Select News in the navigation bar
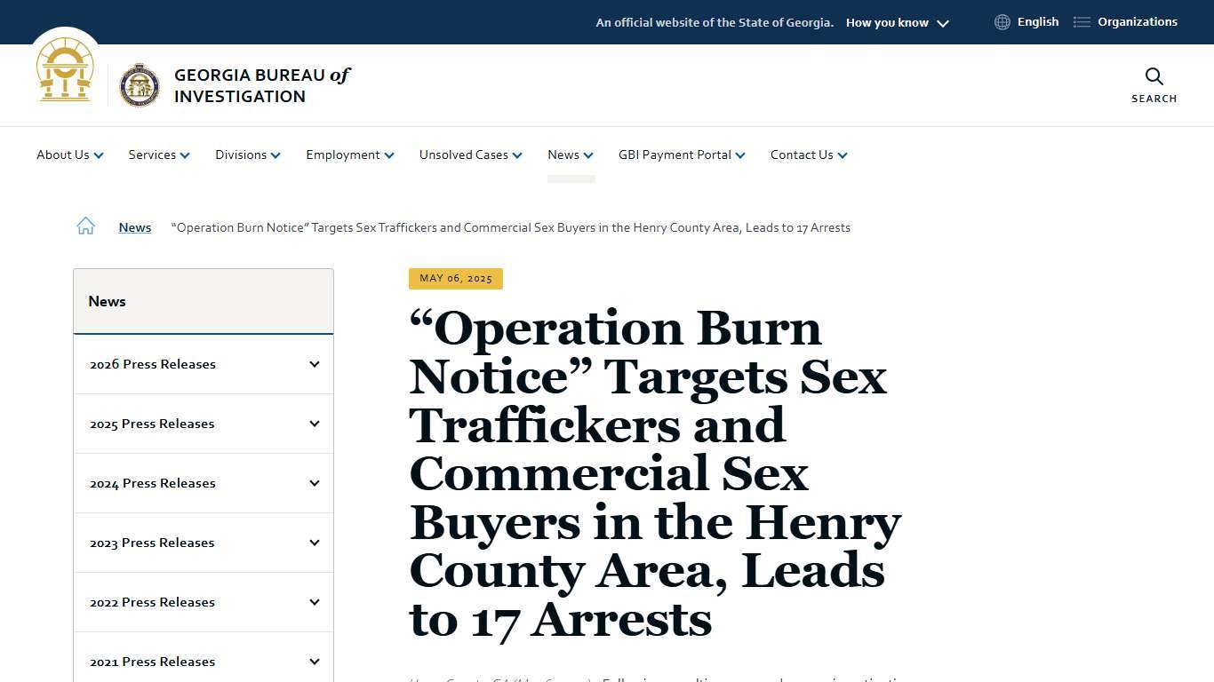 570,155
